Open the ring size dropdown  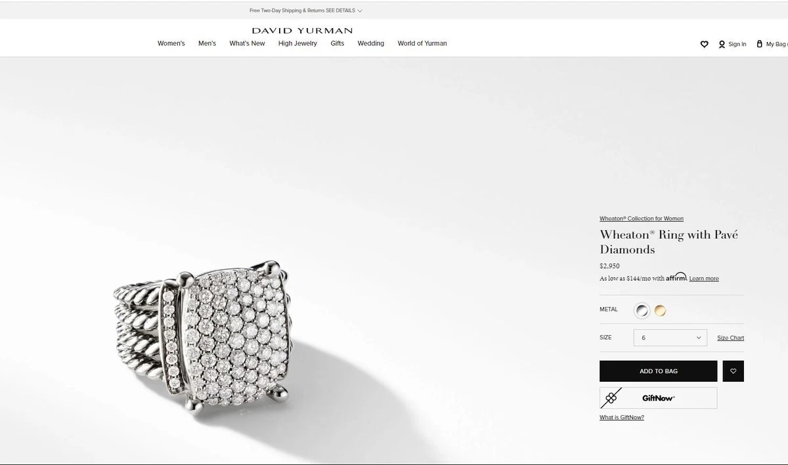(x=670, y=338)
